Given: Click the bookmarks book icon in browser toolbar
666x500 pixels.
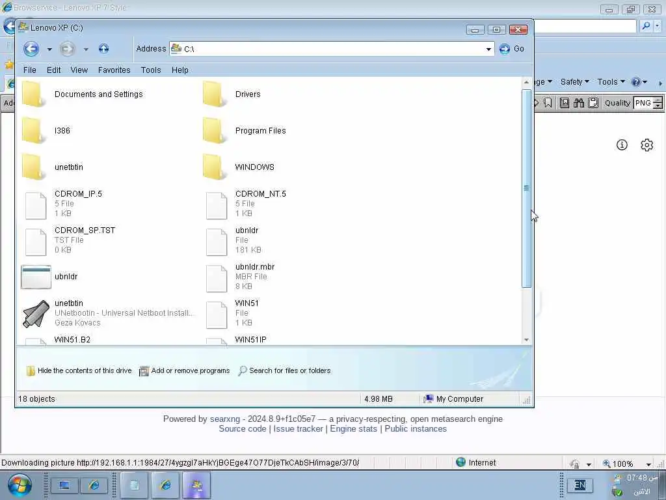Looking at the screenshot, I should (x=565, y=103).
